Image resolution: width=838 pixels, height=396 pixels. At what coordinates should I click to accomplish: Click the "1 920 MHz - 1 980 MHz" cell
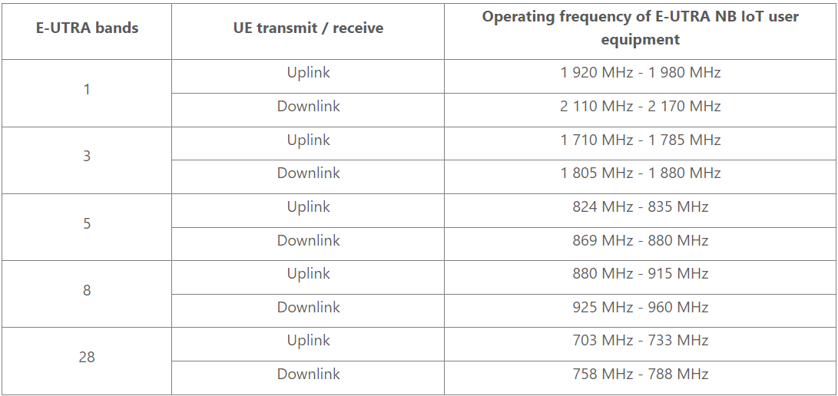pos(640,73)
